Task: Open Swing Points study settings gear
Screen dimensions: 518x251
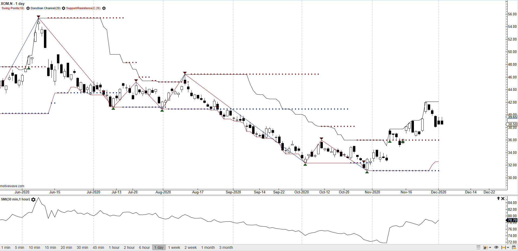Action: point(28,8)
